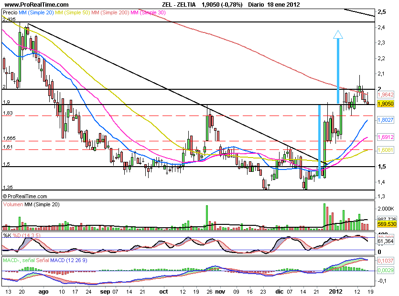Click the blue upward arrow's triangle head
This screenshot has width=399, height=296.
tap(338, 34)
